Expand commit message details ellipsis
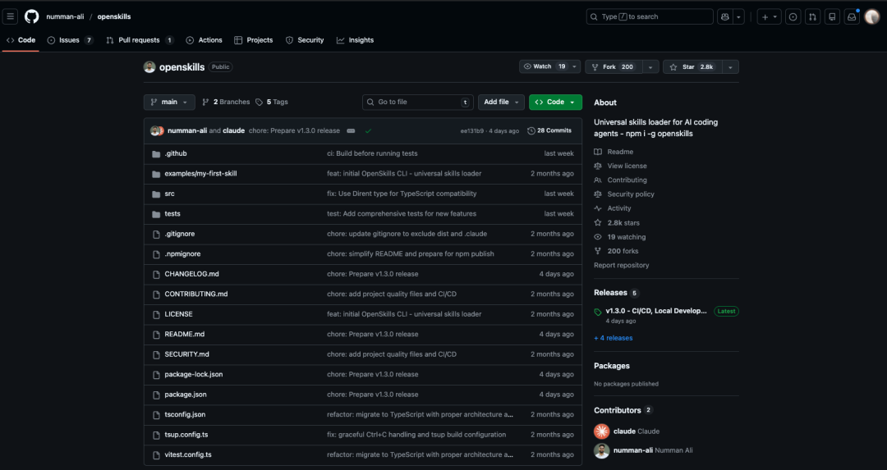 351,130
